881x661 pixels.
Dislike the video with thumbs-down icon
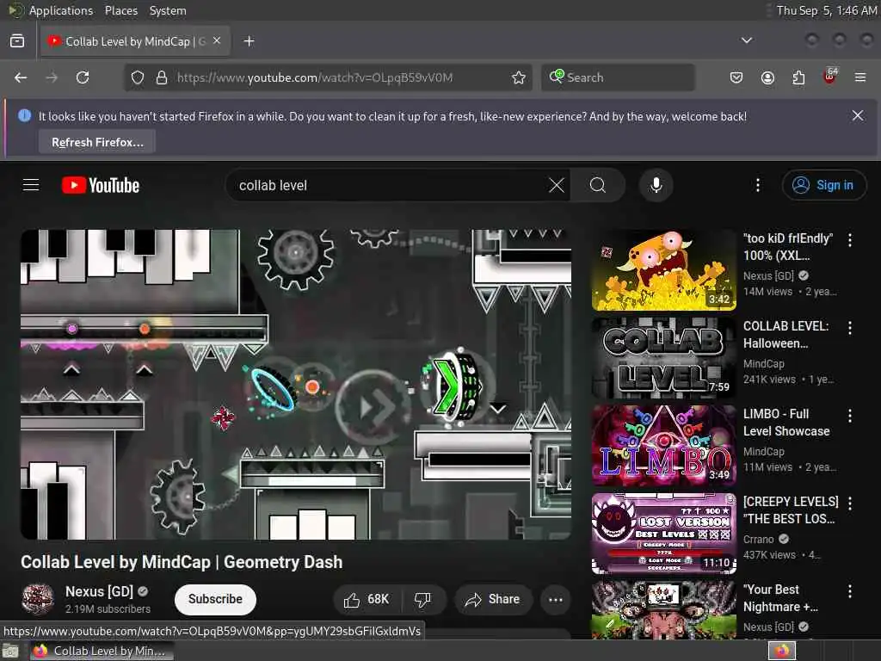click(x=422, y=600)
